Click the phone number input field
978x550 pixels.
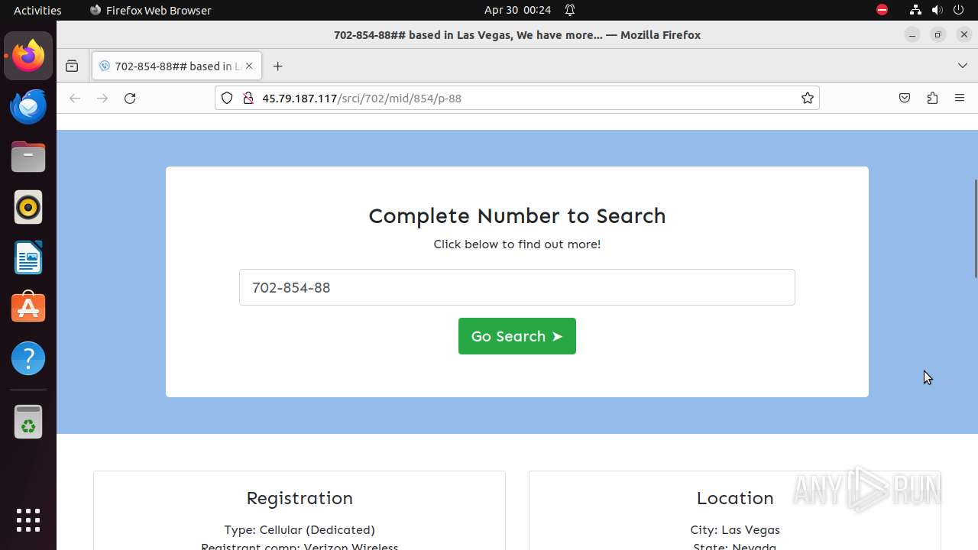point(517,287)
